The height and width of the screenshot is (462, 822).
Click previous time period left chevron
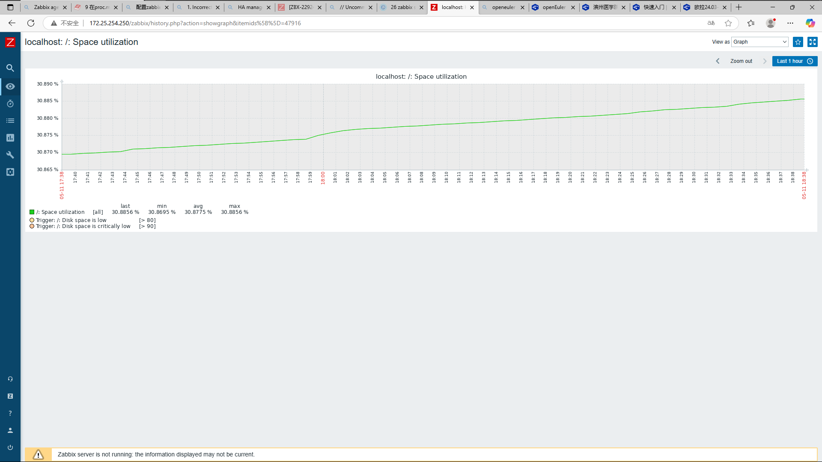[718, 61]
